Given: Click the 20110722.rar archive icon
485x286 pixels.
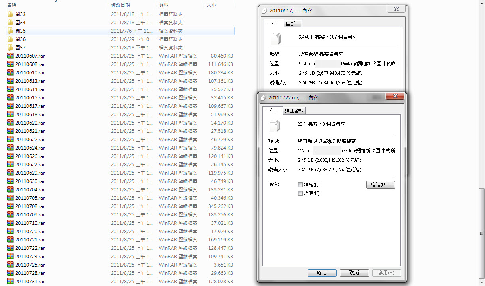Looking at the screenshot, I should (10, 248).
